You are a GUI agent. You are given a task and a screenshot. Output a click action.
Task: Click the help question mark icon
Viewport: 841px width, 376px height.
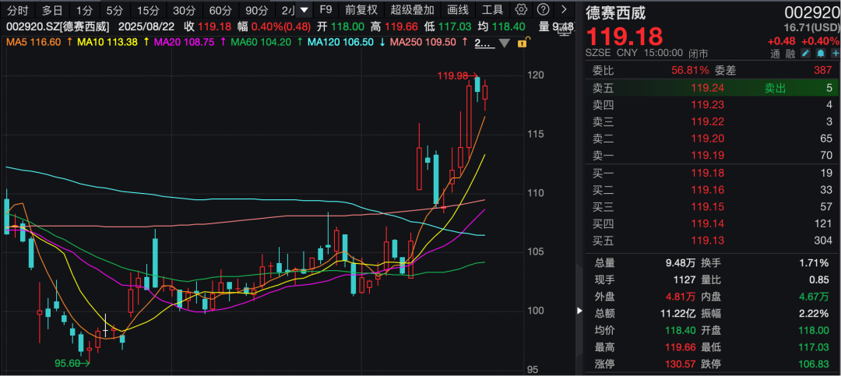pos(544,10)
